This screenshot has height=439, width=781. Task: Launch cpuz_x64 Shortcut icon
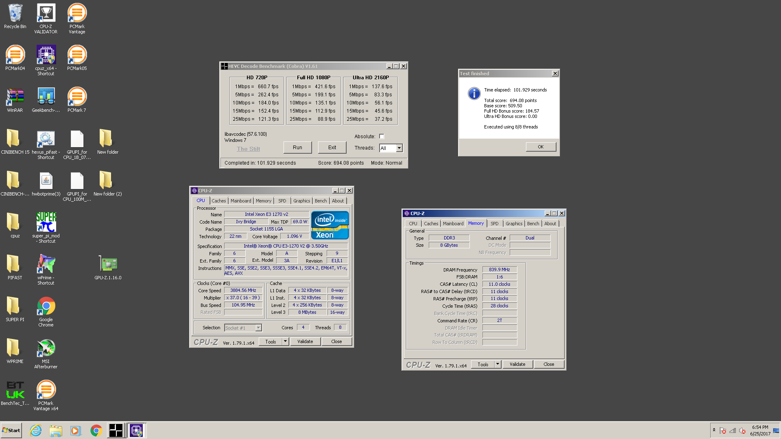point(46,60)
